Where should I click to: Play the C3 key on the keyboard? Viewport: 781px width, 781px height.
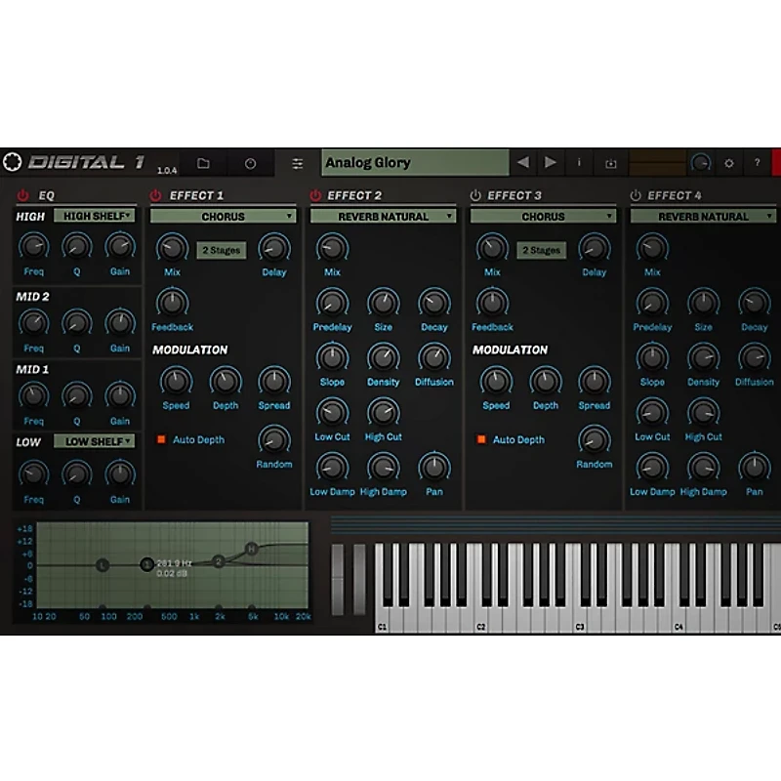[580, 618]
